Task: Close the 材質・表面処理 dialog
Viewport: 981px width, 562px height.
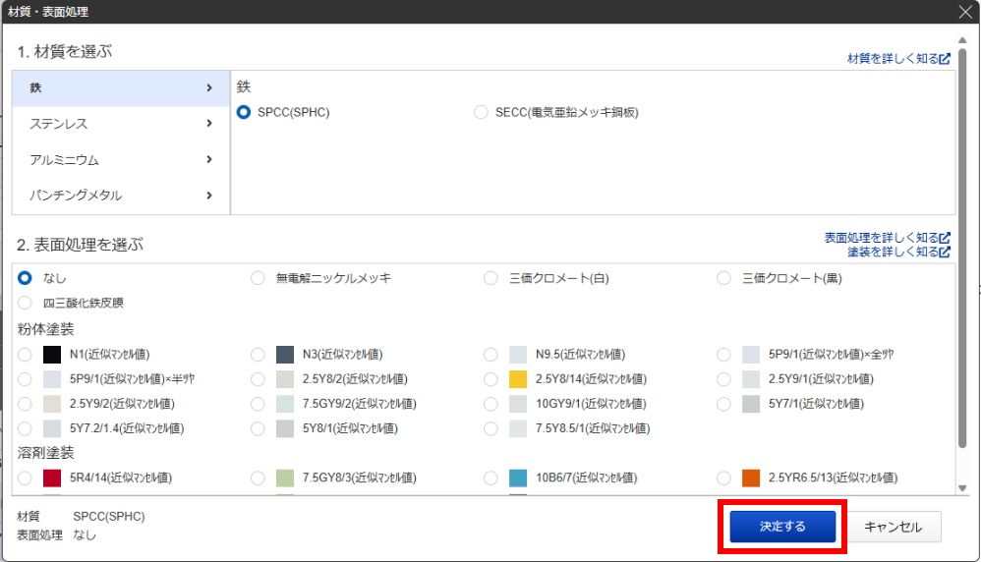Action: click(965, 12)
